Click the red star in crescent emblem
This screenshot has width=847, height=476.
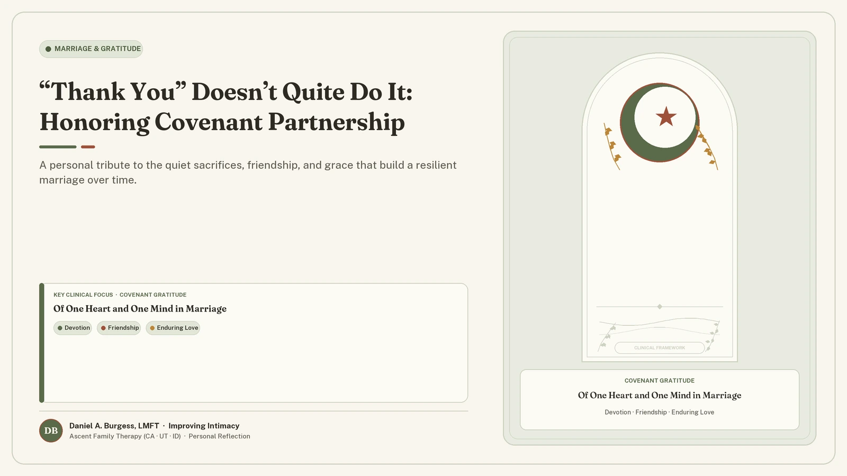[666, 116]
